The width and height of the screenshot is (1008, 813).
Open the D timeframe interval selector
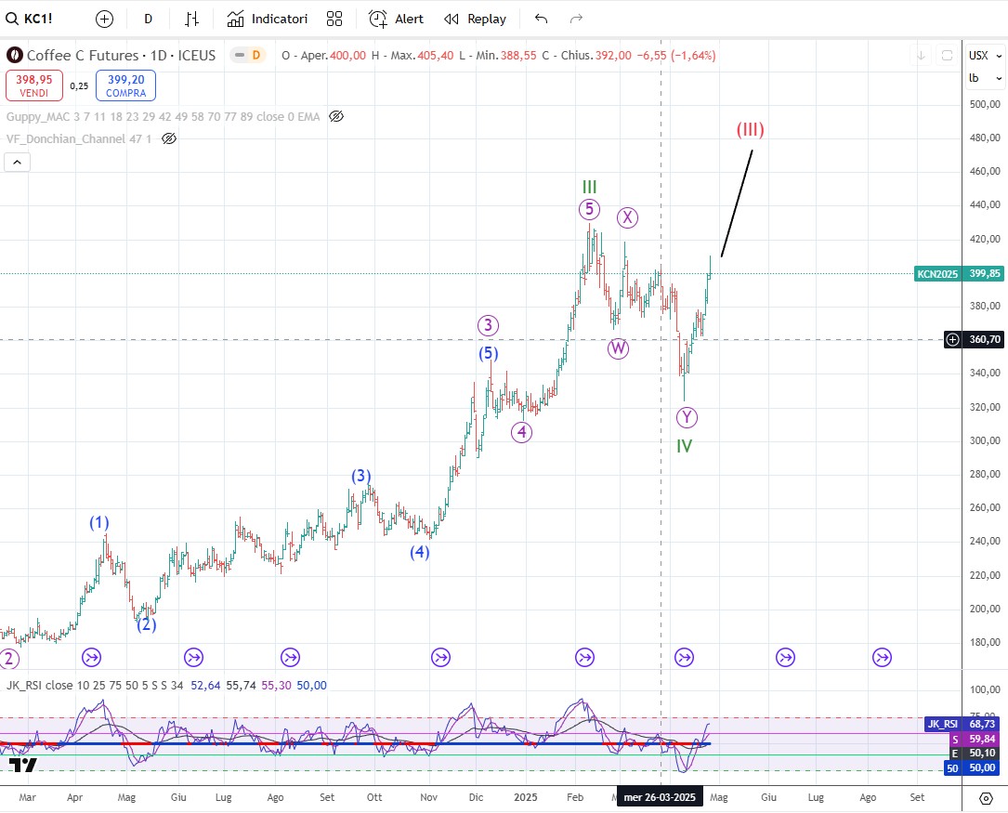tap(148, 19)
